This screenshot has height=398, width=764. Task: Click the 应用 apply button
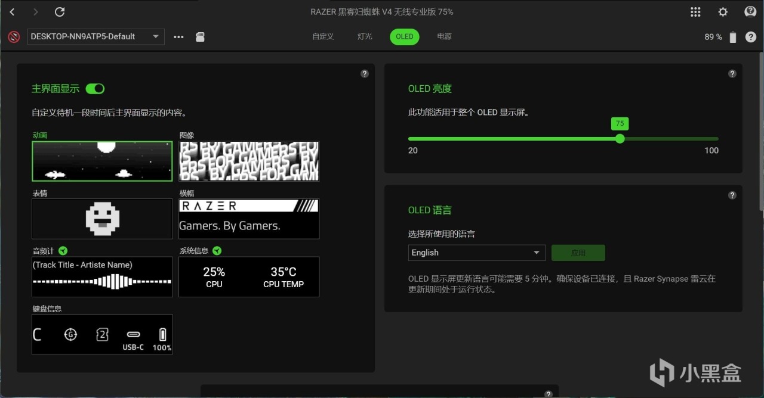(x=578, y=253)
